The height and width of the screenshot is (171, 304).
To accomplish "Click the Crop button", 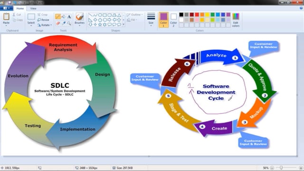I will pos(42,15).
